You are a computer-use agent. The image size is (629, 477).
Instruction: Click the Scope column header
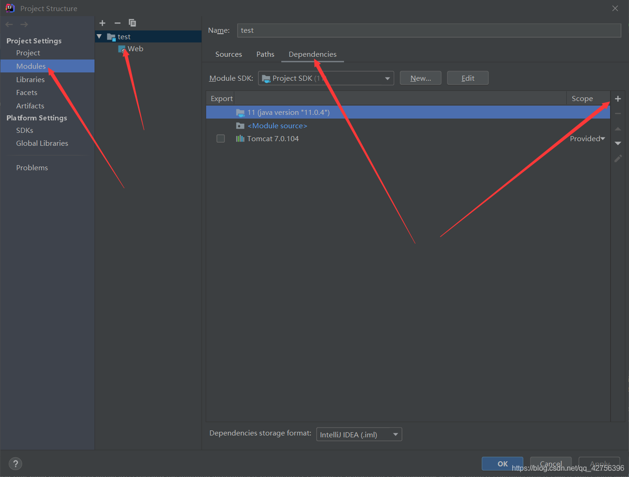[x=582, y=99]
